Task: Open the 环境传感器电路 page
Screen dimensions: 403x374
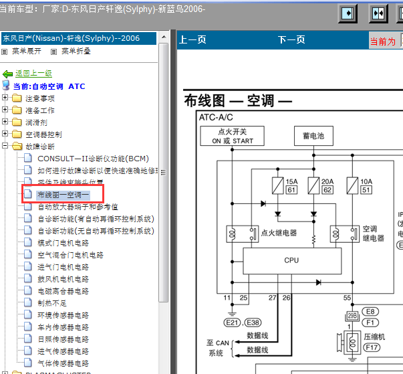Action: click(63, 315)
